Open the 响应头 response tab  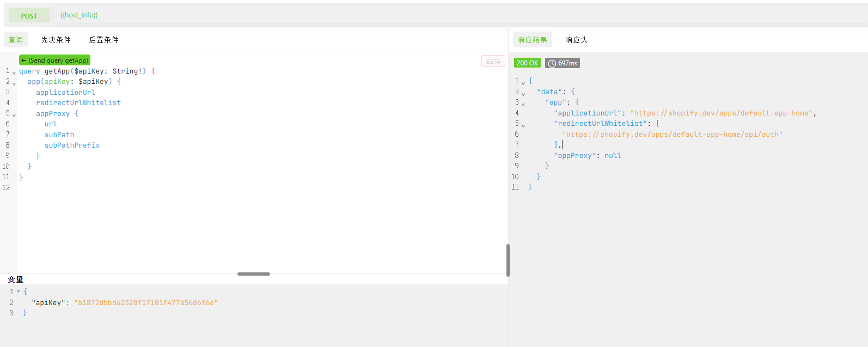[576, 40]
